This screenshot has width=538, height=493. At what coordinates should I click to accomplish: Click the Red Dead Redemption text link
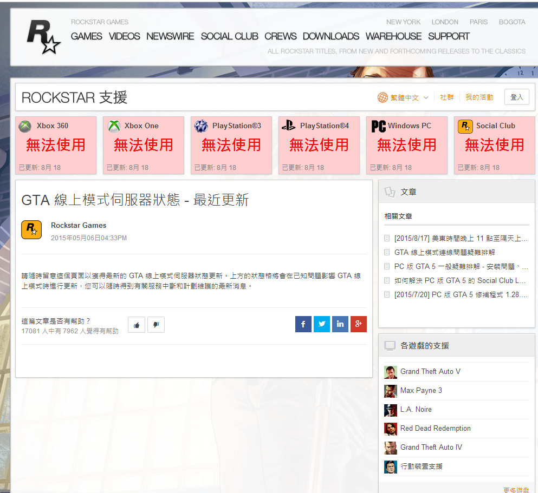[x=436, y=429]
